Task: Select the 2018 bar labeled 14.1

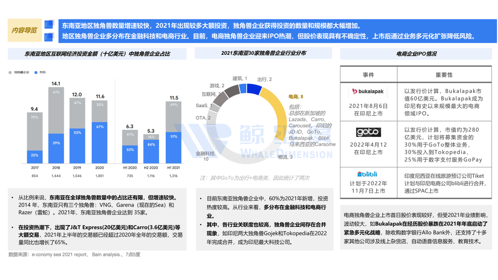Action: (x=56, y=125)
